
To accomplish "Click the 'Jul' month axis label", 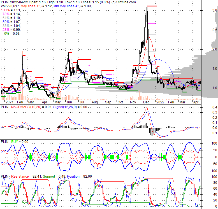I will [82, 102].
